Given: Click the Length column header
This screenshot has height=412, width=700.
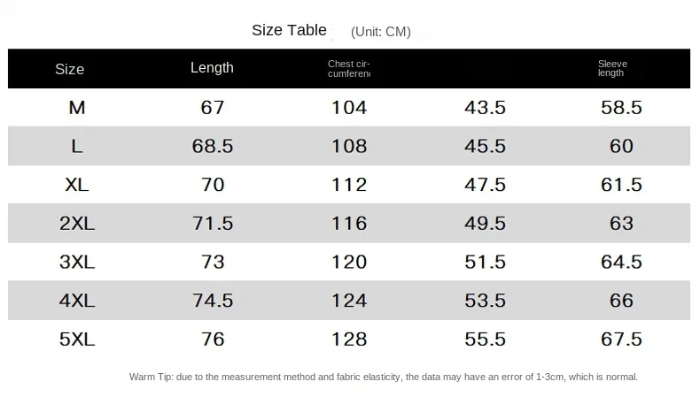Looking at the screenshot, I should tap(212, 68).
